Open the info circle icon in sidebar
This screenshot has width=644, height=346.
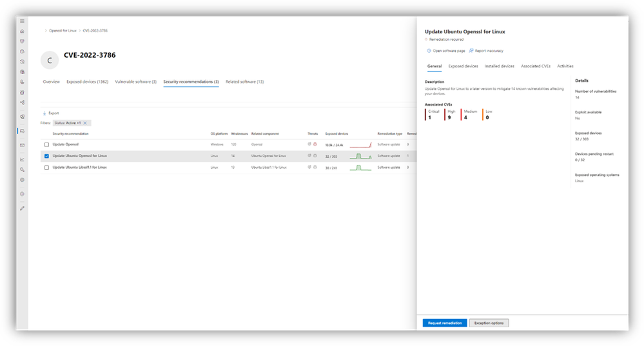[x=22, y=194]
